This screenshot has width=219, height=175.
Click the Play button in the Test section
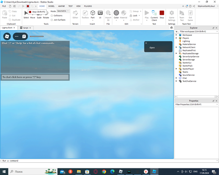(x=147, y=14)
